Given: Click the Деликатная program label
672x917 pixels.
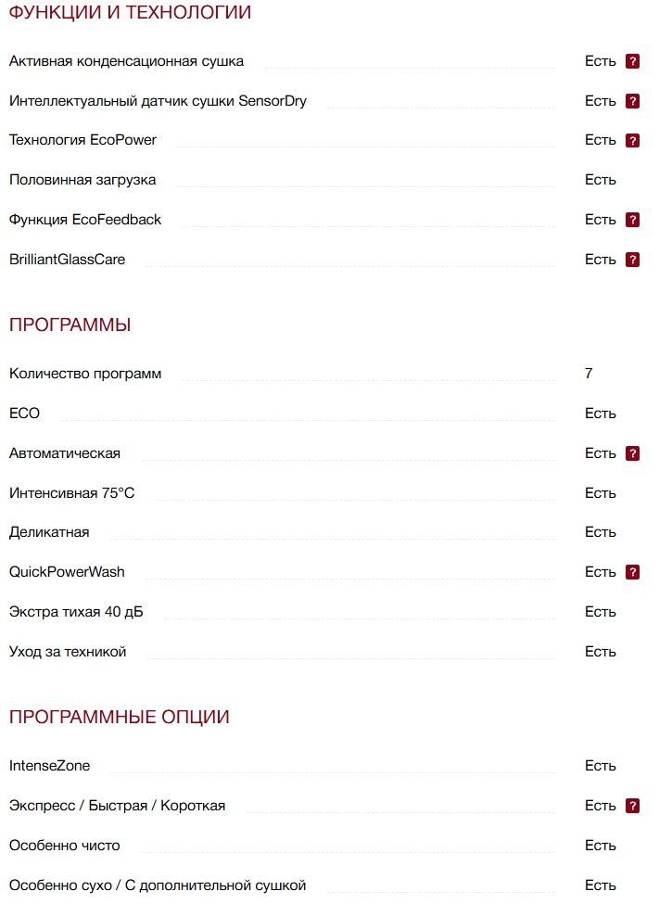Looking at the screenshot, I should point(49,532).
